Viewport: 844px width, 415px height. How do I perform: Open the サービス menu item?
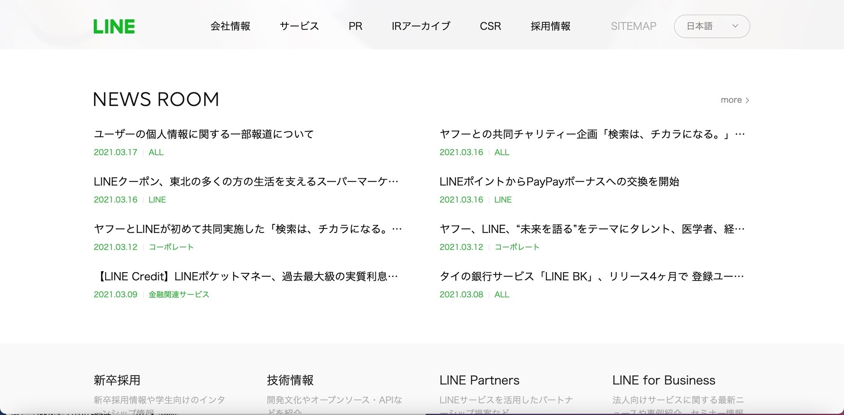pyautogui.click(x=299, y=26)
